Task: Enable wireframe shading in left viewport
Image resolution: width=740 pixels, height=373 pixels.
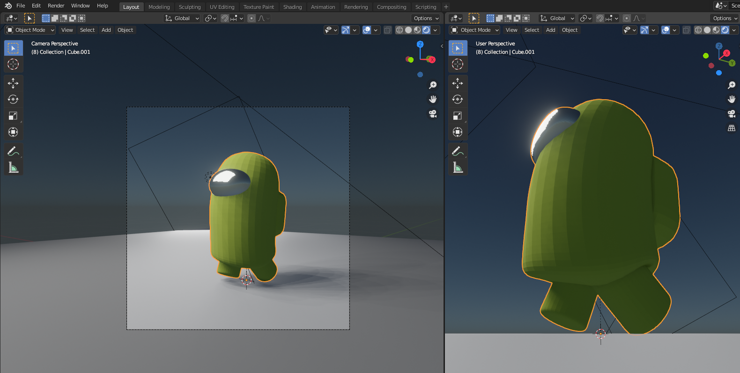Action: coord(400,30)
